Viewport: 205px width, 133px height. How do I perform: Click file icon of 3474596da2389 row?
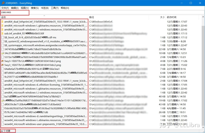point(3,49)
